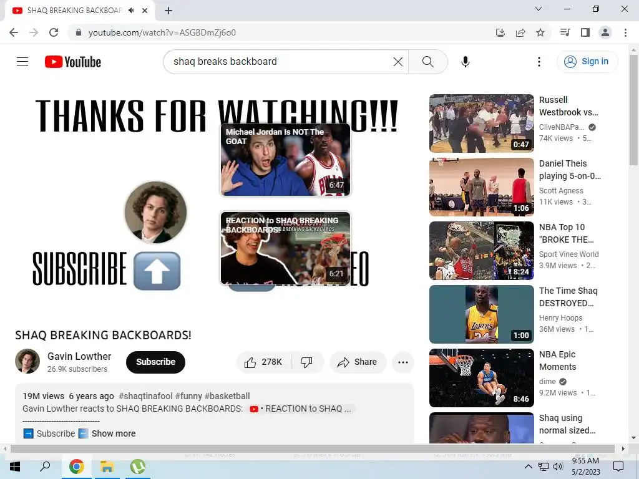Screen dimensions: 639x479
Task: Open NBA Top 10 BROKE THE... thumbnail
Action: 481,251
